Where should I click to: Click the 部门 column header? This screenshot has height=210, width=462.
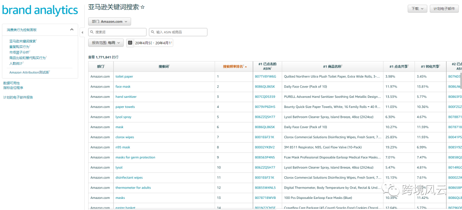click(101, 67)
